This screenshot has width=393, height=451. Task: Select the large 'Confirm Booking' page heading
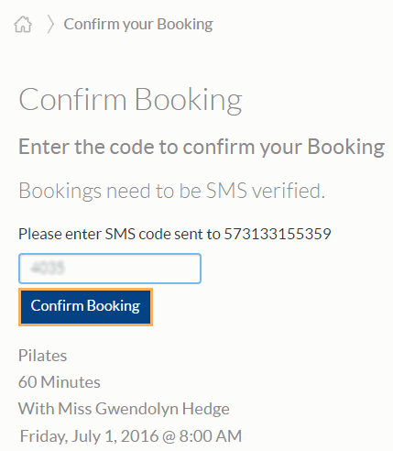coord(130,100)
